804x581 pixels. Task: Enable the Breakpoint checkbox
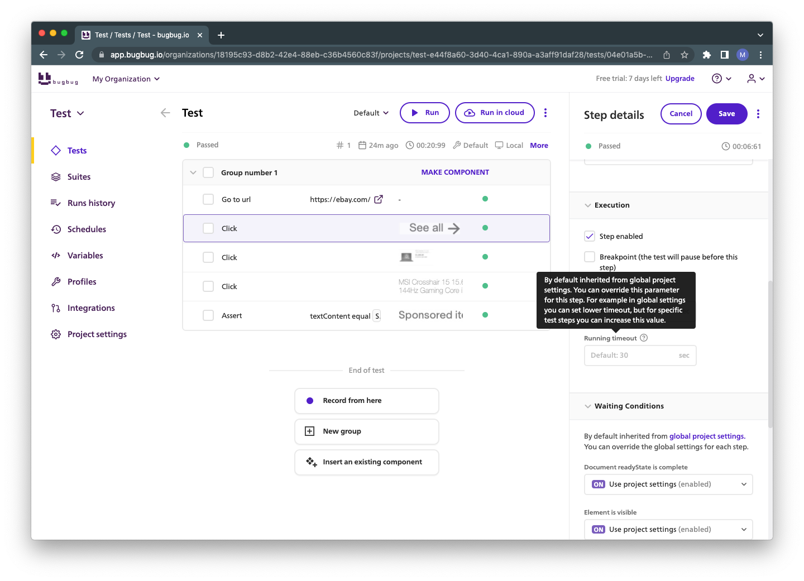[x=590, y=257]
